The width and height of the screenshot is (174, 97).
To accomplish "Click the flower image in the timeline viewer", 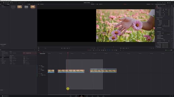I will [x=125, y=26].
